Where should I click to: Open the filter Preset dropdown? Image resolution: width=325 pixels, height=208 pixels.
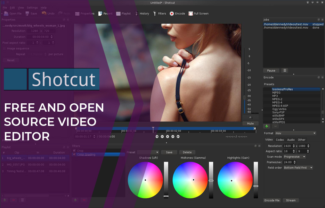(x=148, y=152)
